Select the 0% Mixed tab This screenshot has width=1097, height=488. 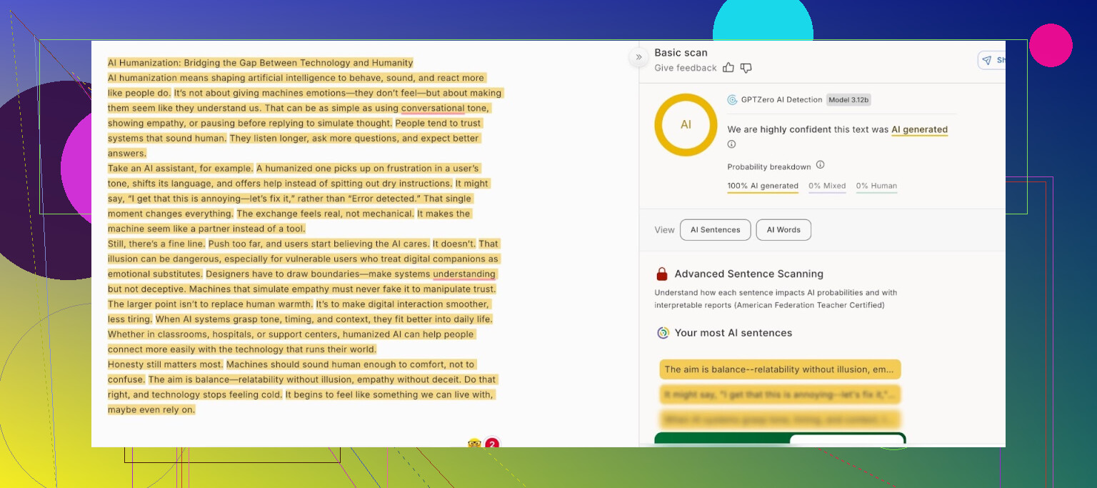pyautogui.click(x=827, y=186)
